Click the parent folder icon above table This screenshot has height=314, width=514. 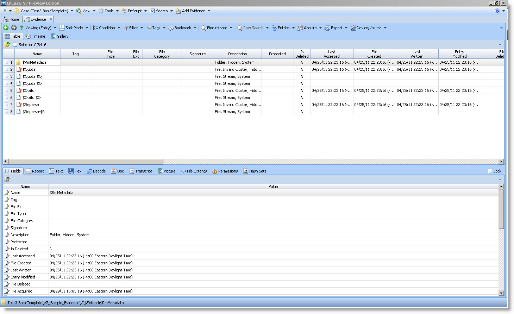point(7,45)
